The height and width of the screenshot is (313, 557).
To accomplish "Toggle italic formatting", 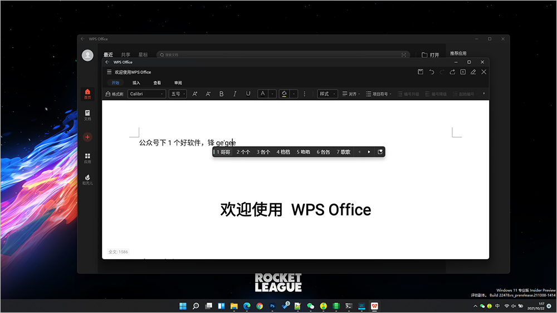I will pyautogui.click(x=235, y=94).
